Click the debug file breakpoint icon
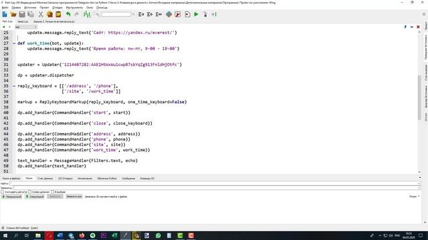Screen dimensions: 428x240 [x=187, y=15]
